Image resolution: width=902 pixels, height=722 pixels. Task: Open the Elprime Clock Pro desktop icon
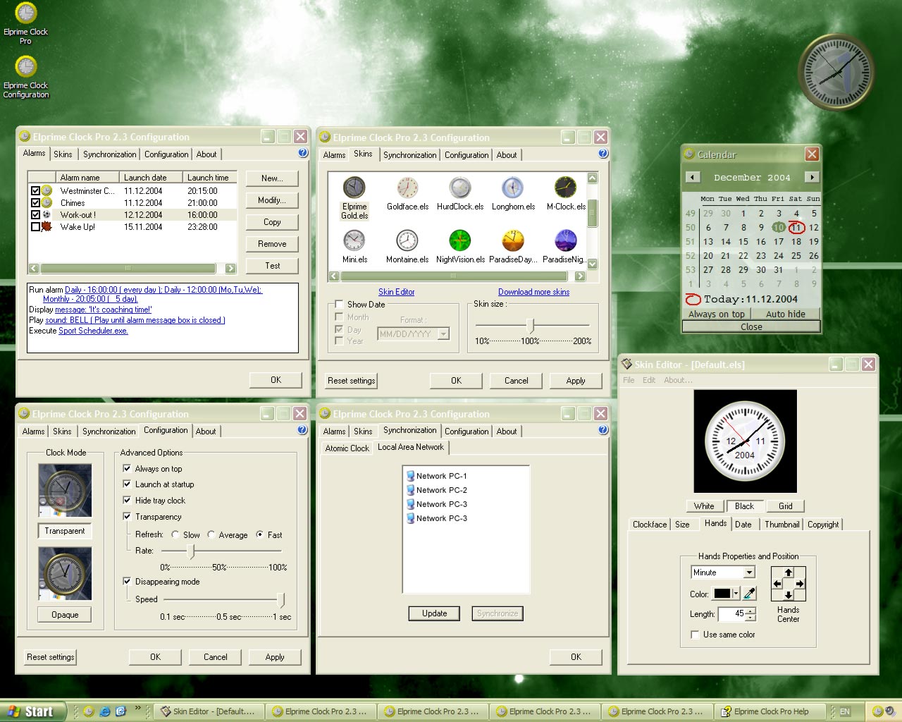tap(26, 13)
